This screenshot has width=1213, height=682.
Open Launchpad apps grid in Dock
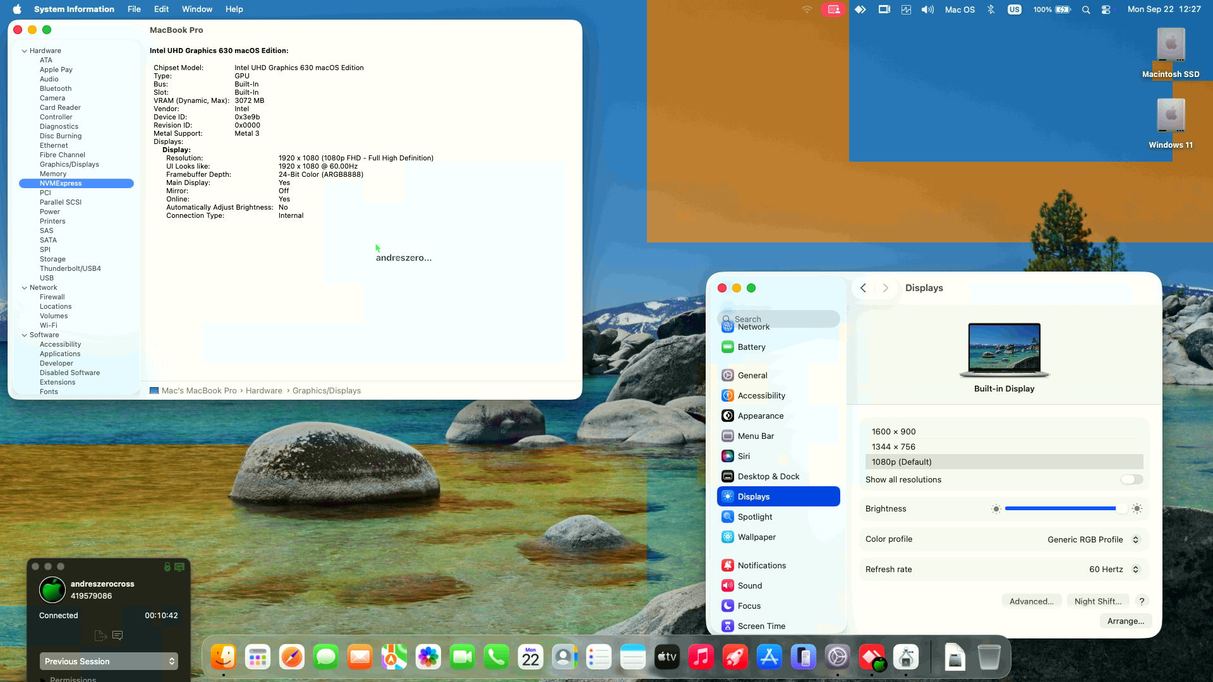point(258,657)
